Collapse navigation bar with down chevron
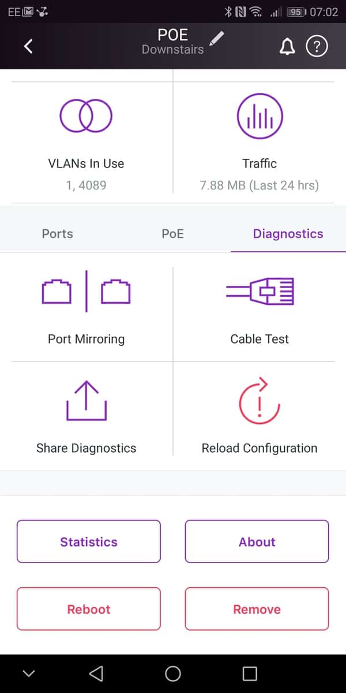The image size is (346, 693). (x=28, y=673)
